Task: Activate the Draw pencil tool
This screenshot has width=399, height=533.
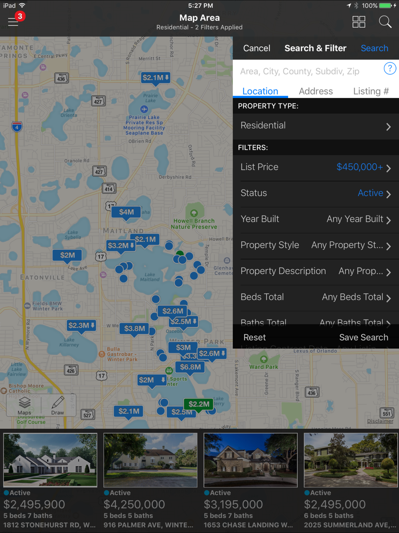Action: [x=57, y=406]
